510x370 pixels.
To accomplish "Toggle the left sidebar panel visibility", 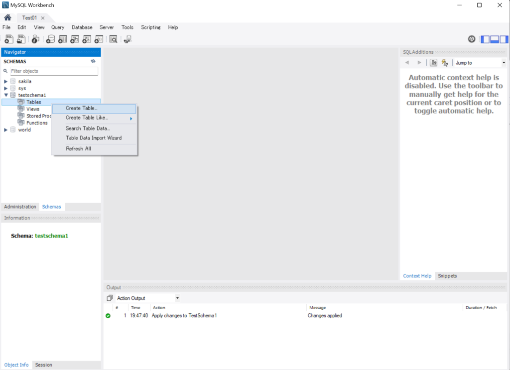I will pyautogui.click(x=485, y=39).
